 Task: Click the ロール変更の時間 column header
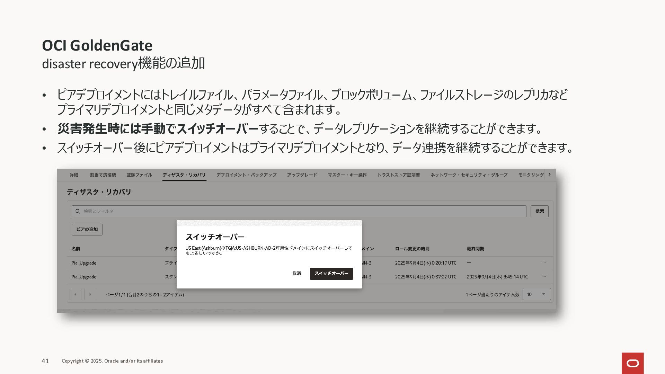point(412,249)
